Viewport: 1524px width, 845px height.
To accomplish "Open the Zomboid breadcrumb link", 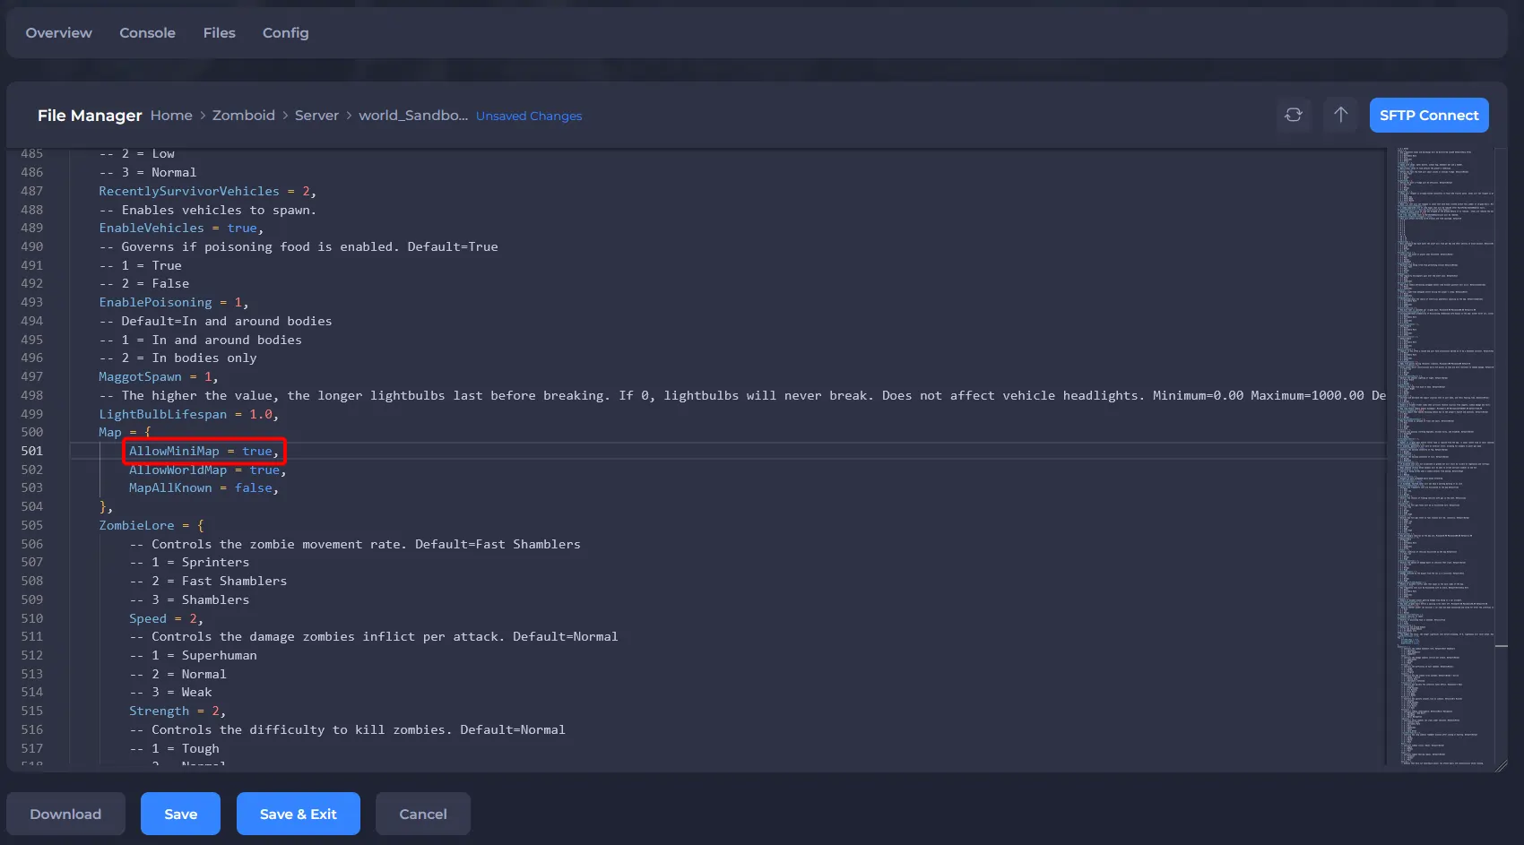I will click(244, 115).
